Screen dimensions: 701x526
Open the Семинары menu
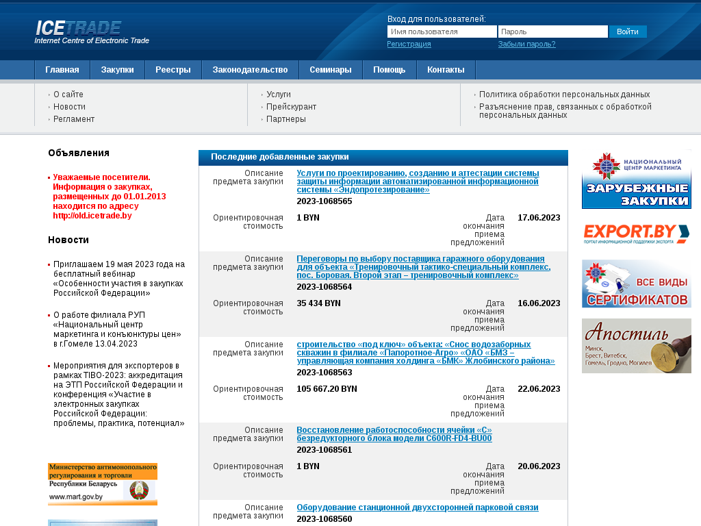(331, 70)
